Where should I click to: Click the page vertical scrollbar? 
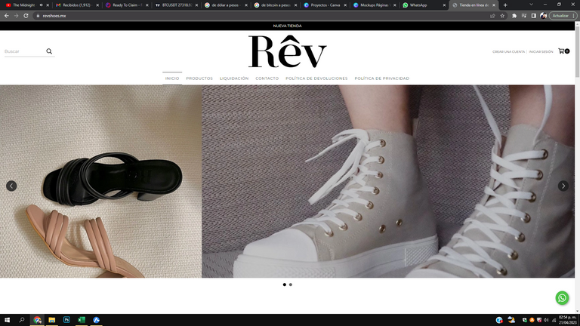pyautogui.click(x=578, y=168)
